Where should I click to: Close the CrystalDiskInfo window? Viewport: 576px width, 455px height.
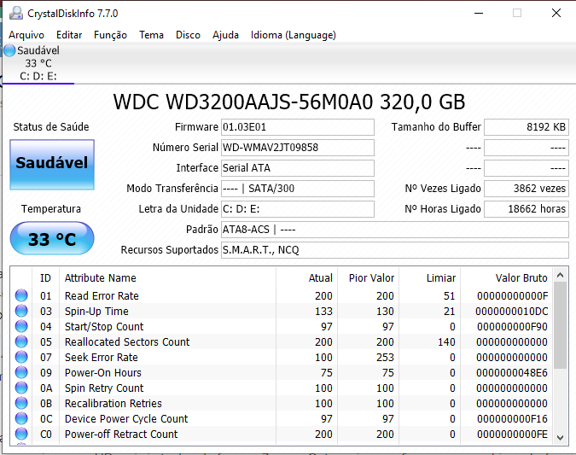click(x=556, y=13)
